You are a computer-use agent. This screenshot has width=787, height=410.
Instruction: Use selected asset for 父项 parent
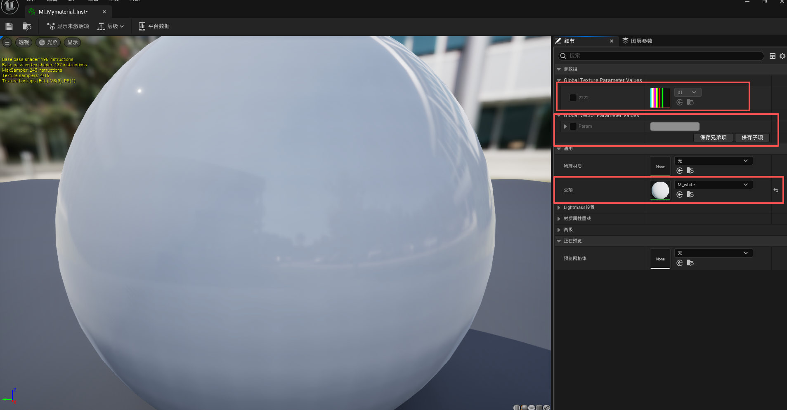point(680,194)
